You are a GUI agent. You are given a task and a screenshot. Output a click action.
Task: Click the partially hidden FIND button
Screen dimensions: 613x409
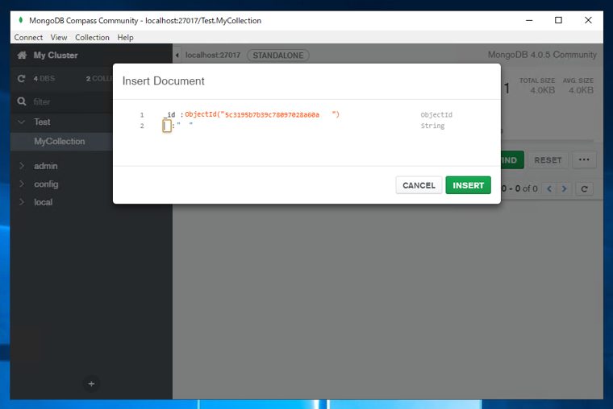click(512, 160)
